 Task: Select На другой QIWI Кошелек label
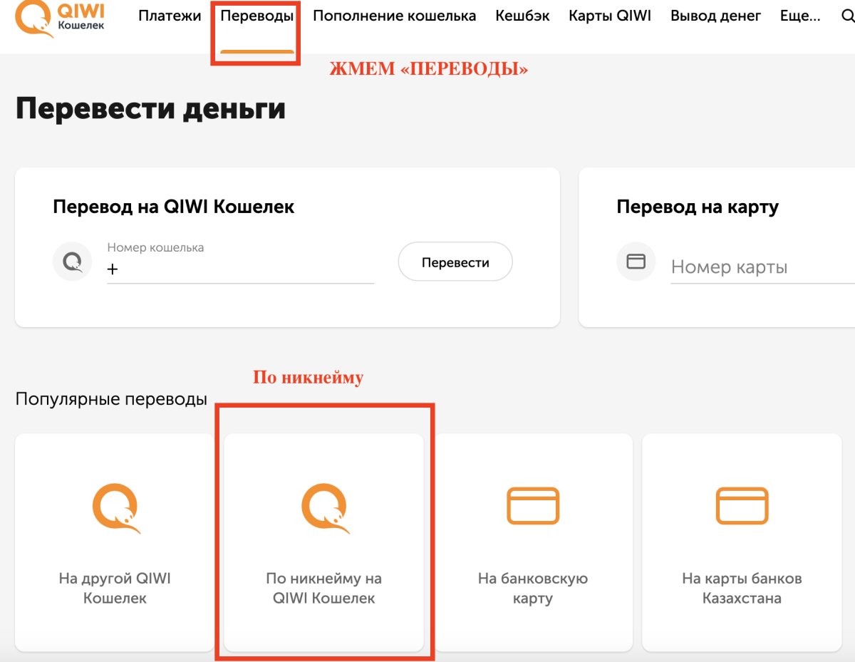coord(115,588)
